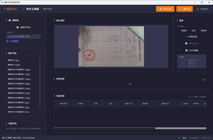Click the yellow folder icon beside 数据源
Viewport: 213px width, 140px height.
point(10,20)
